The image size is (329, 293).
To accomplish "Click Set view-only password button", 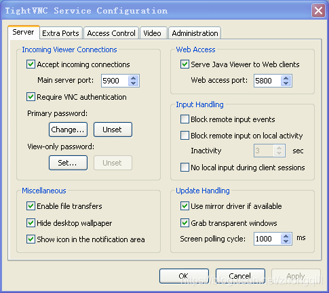I will point(68,163).
